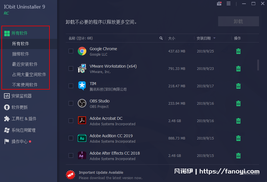Click the VMware Workstation app icon
This screenshot has width=267, height=182.
click(x=82, y=68)
